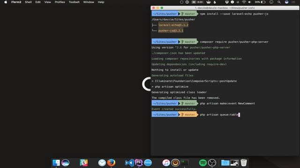Open Firefox from the Dock
Screen dimensions: 300x168
click(111, 163)
